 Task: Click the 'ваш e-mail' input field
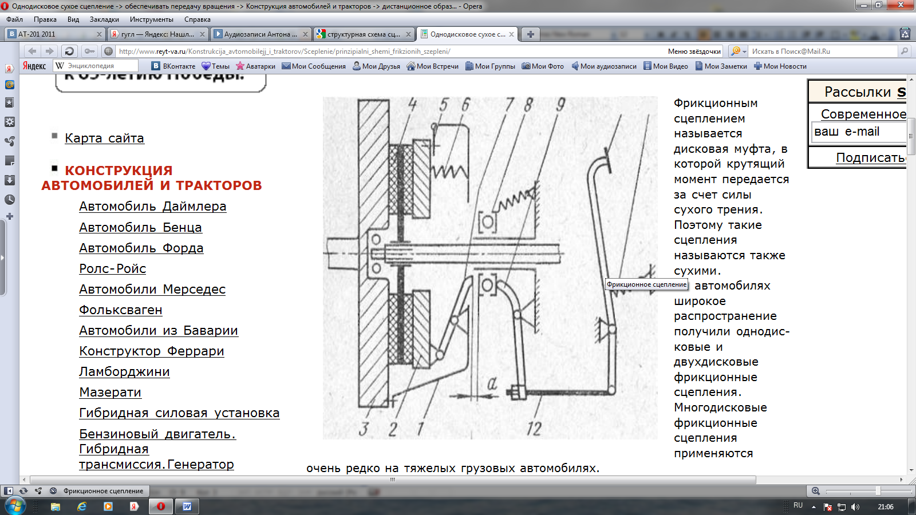pos(859,132)
